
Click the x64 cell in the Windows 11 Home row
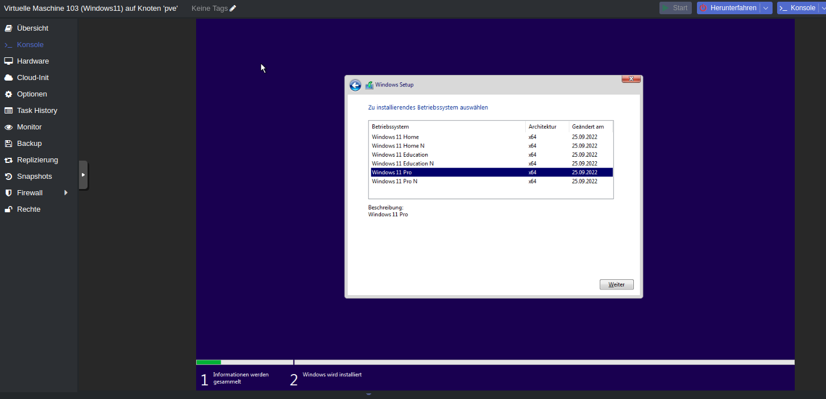(532, 137)
